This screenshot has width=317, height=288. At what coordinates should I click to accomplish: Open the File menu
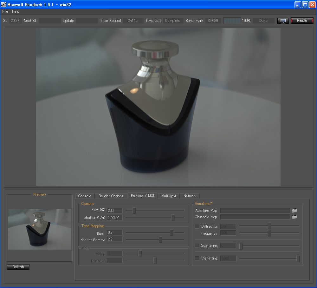click(5, 11)
